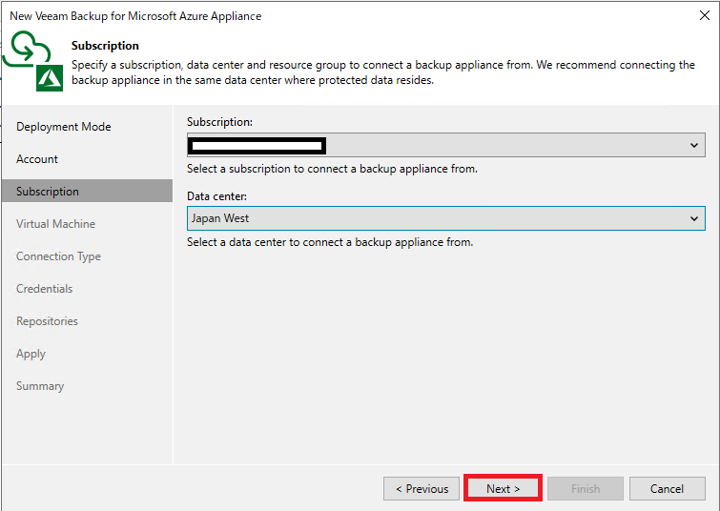Click the 'Select a data center to connect' hint text
The height and width of the screenshot is (511, 720).
point(330,242)
